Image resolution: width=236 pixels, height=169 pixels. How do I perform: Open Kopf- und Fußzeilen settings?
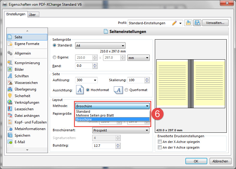pos(27,122)
